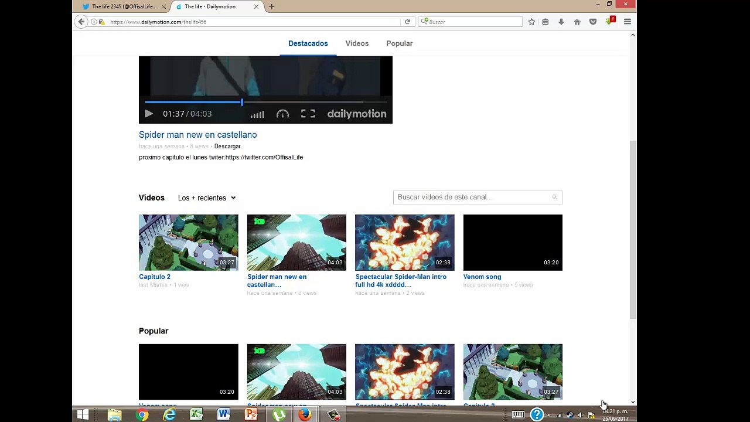Reload the current page

coord(407,22)
